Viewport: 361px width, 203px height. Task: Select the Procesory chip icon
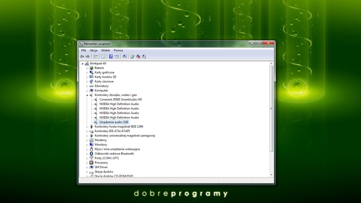point(92,163)
